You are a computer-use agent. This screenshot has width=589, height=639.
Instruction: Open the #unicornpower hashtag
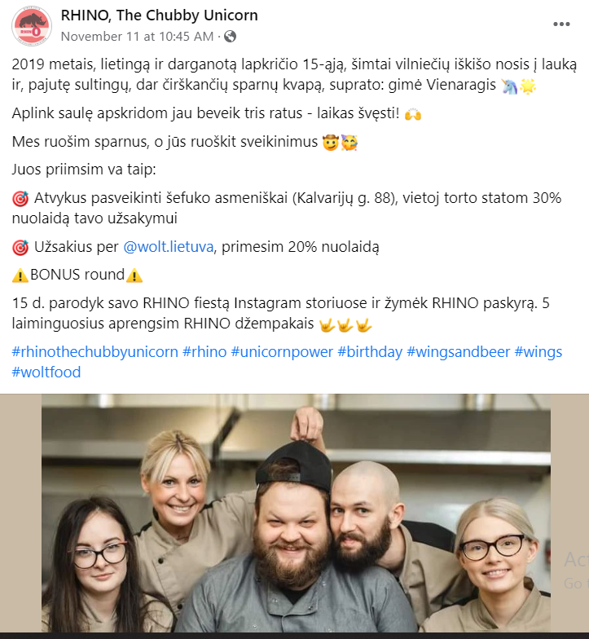(282, 352)
